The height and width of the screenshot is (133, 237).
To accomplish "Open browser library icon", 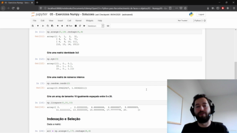I will point(213,8).
